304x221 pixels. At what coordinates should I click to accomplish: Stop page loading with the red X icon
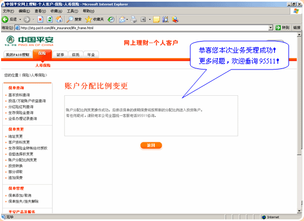coord(40,19)
